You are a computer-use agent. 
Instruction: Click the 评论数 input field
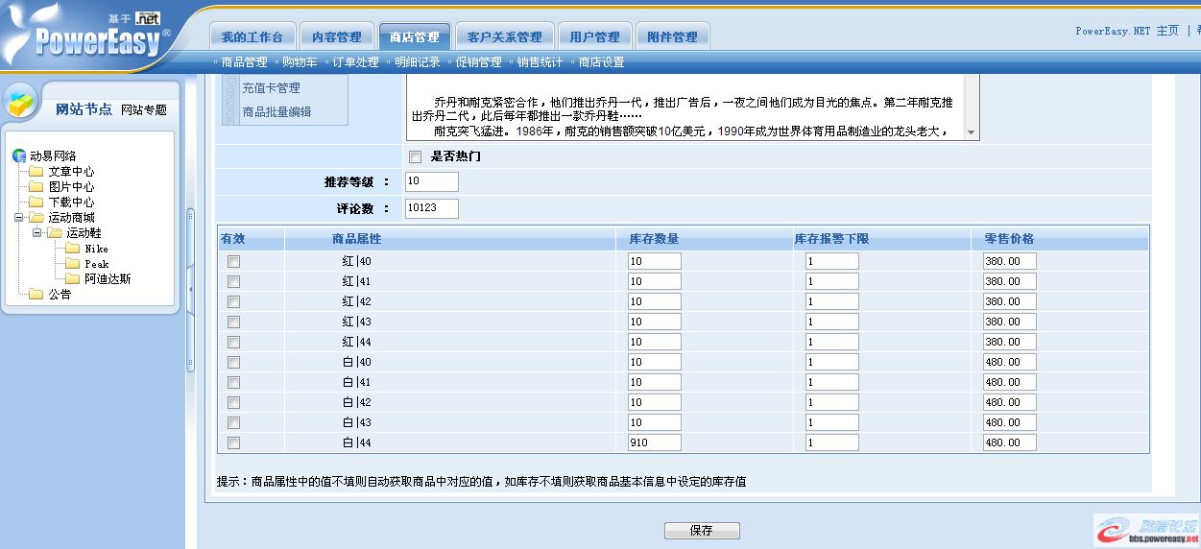pyautogui.click(x=431, y=208)
